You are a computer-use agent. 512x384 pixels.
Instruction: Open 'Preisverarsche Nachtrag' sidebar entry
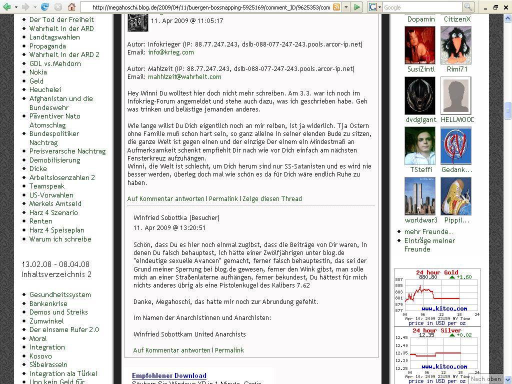(67, 151)
